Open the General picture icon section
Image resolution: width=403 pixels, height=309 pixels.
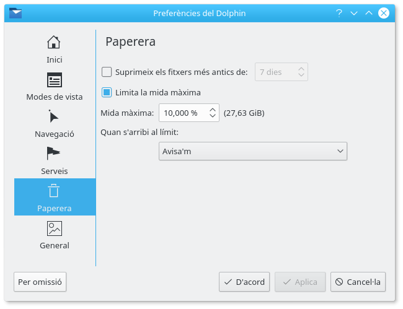coord(55,228)
